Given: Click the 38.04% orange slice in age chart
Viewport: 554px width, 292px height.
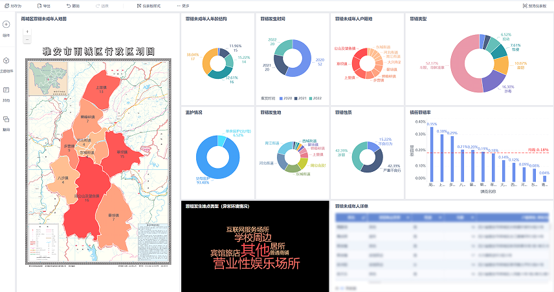Looking at the screenshot, I should [208, 60].
